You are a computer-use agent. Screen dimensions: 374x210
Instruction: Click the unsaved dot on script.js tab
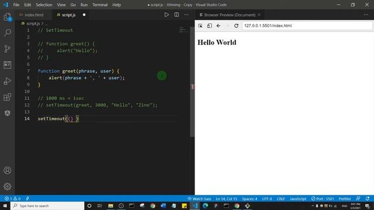click(x=84, y=15)
